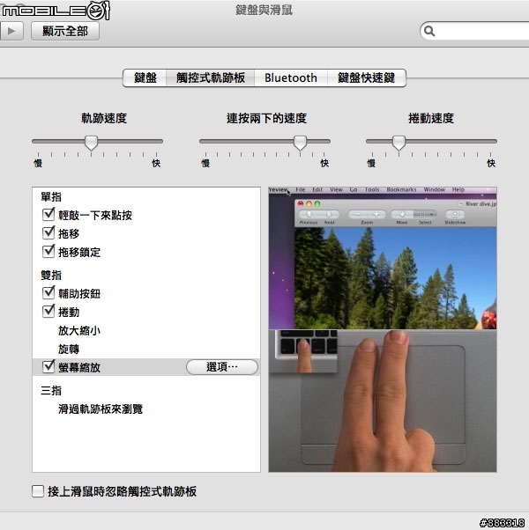The height and width of the screenshot is (530, 529).
Task: Select the 滑過軌跡板來瀏覽 row
Action: (x=146, y=409)
